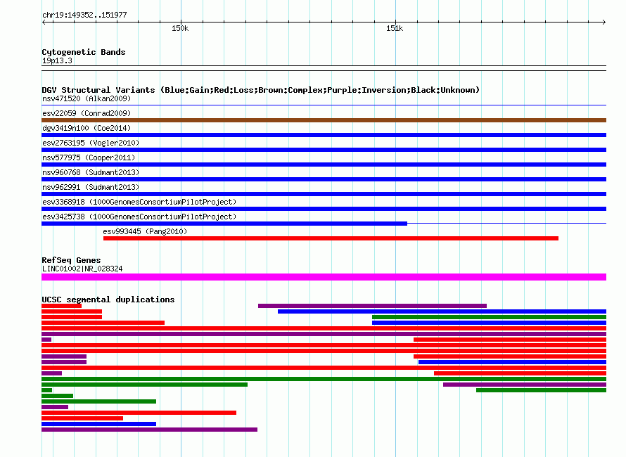Select the Cytogenetic Bands track title
The image size is (626, 457).
point(84,52)
